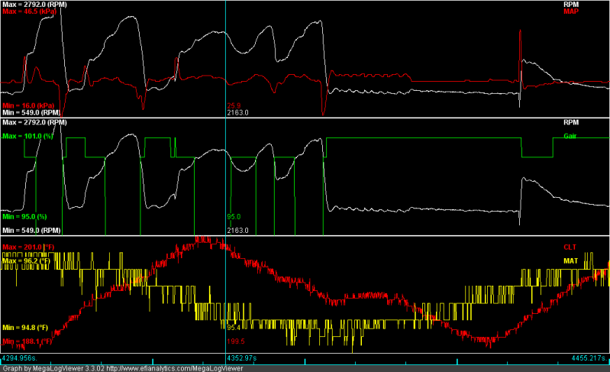Click cursor value 2163.0 in the MAP graph

click(x=237, y=112)
